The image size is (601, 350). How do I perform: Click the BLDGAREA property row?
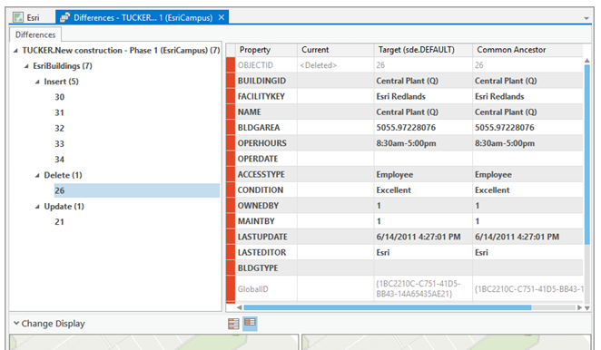click(405, 128)
